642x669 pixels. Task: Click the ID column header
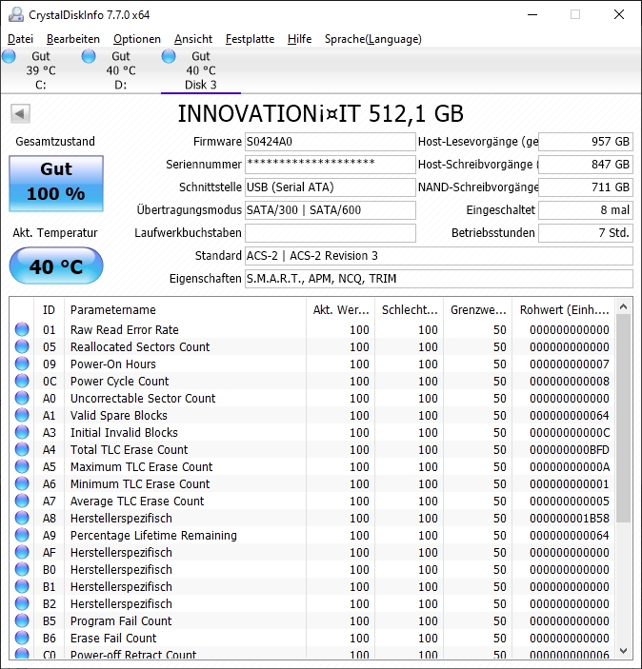[x=49, y=309]
